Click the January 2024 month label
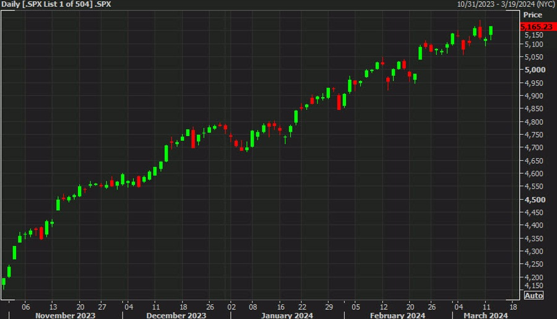 287,315
